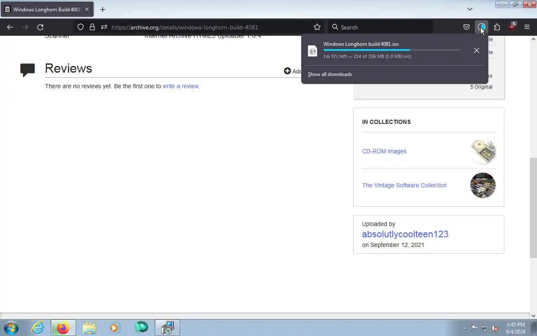Open the Firefox application menu
This screenshot has height=336, width=537.
tap(527, 27)
